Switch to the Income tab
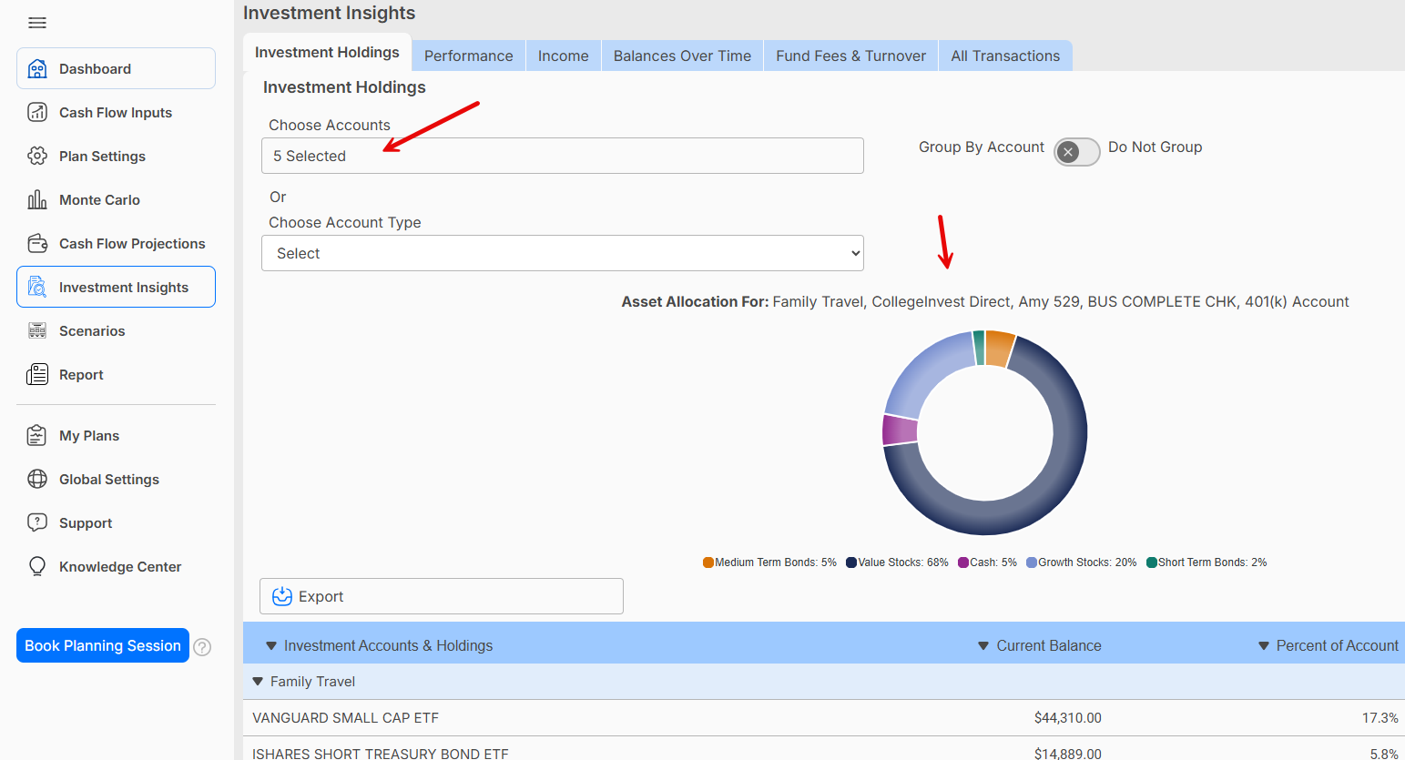 (x=564, y=56)
